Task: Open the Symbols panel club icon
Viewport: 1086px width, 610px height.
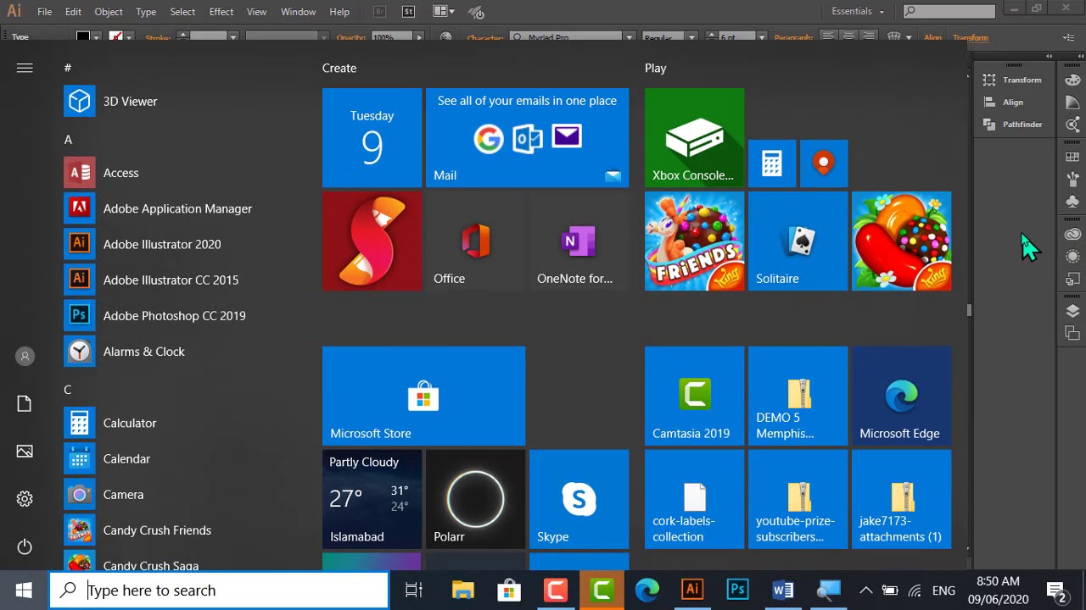Action: [x=1072, y=202]
